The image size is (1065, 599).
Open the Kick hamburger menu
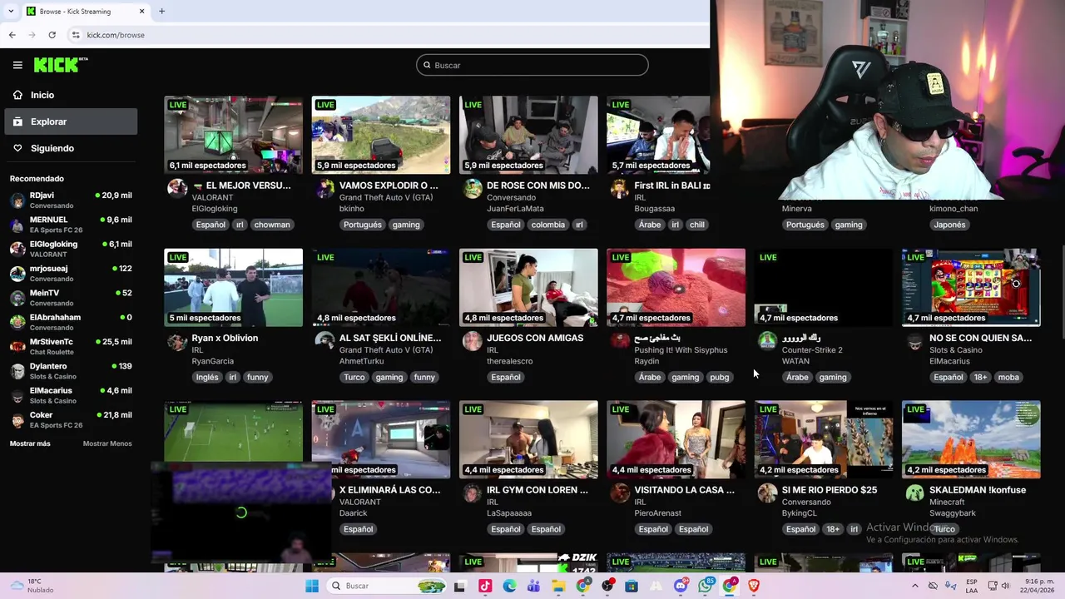click(17, 65)
